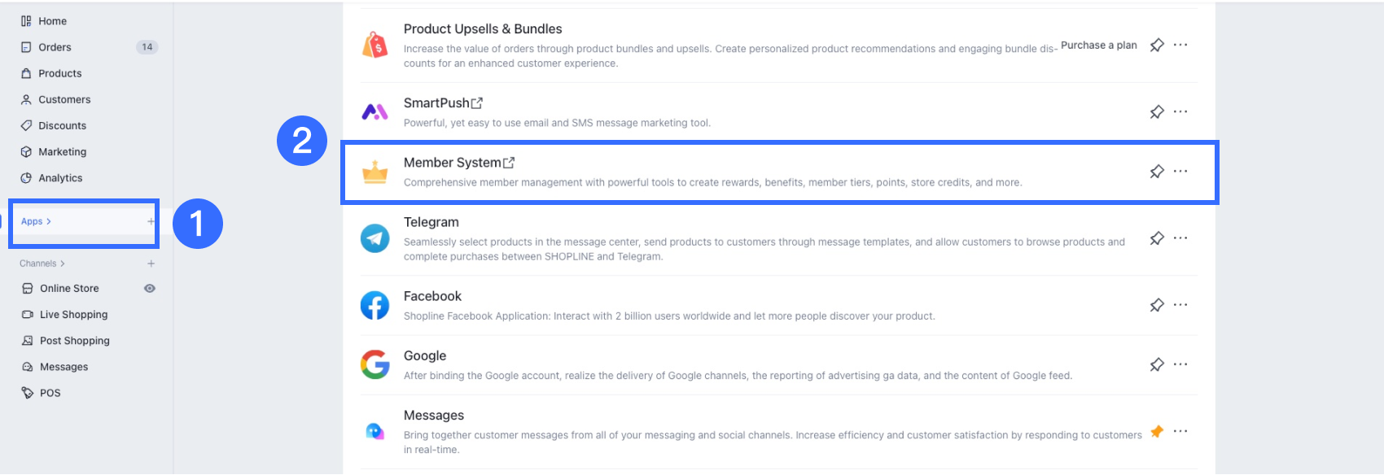Open more options for Google app
Viewport: 1384px width, 475px height.
coord(1180,364)
